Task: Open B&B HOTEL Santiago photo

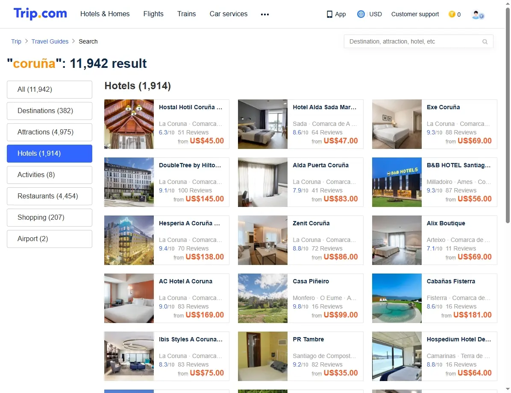Action: coord(397,182)
